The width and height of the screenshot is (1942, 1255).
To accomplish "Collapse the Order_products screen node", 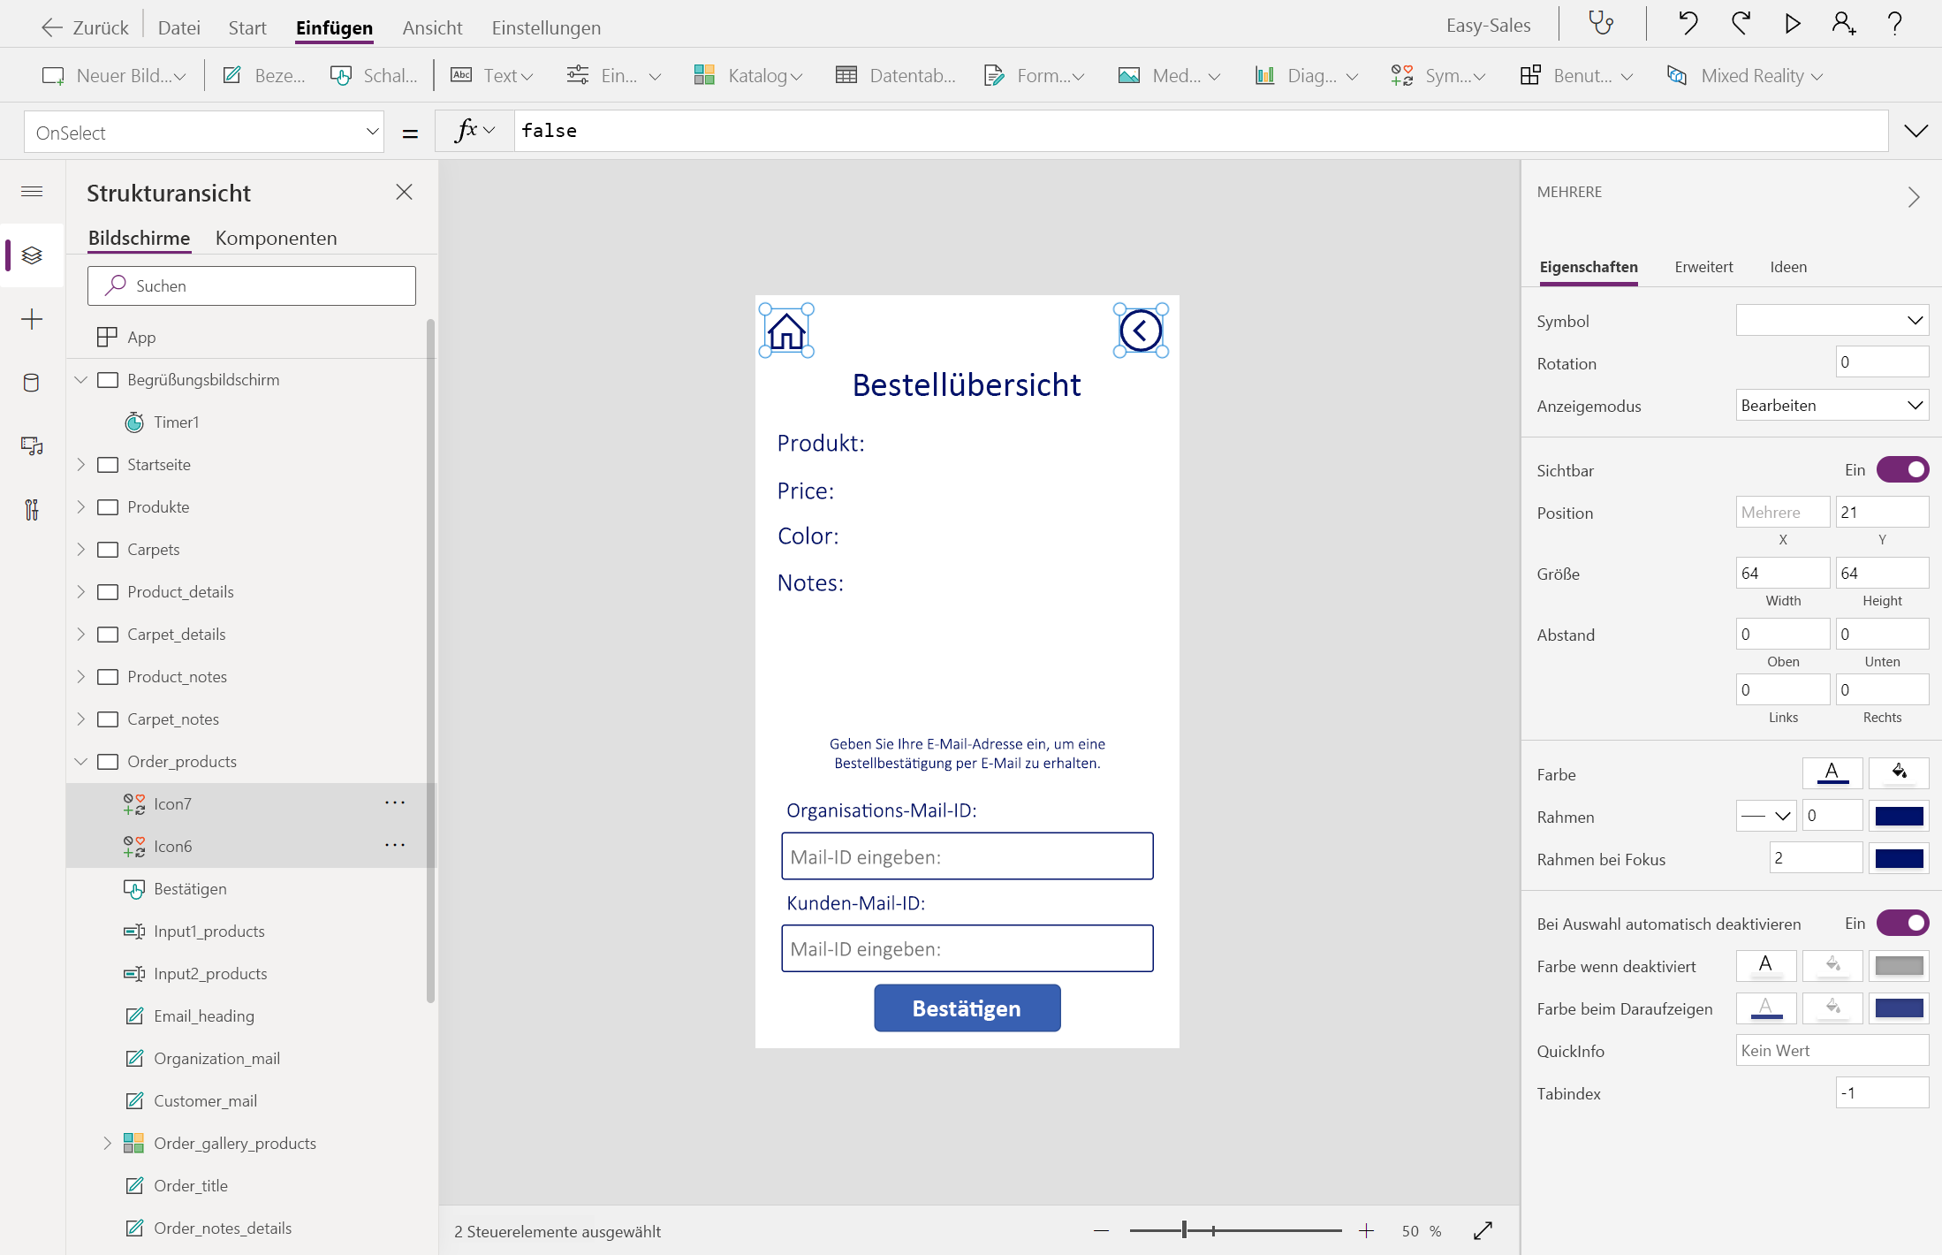I will (x=81, y=762).
